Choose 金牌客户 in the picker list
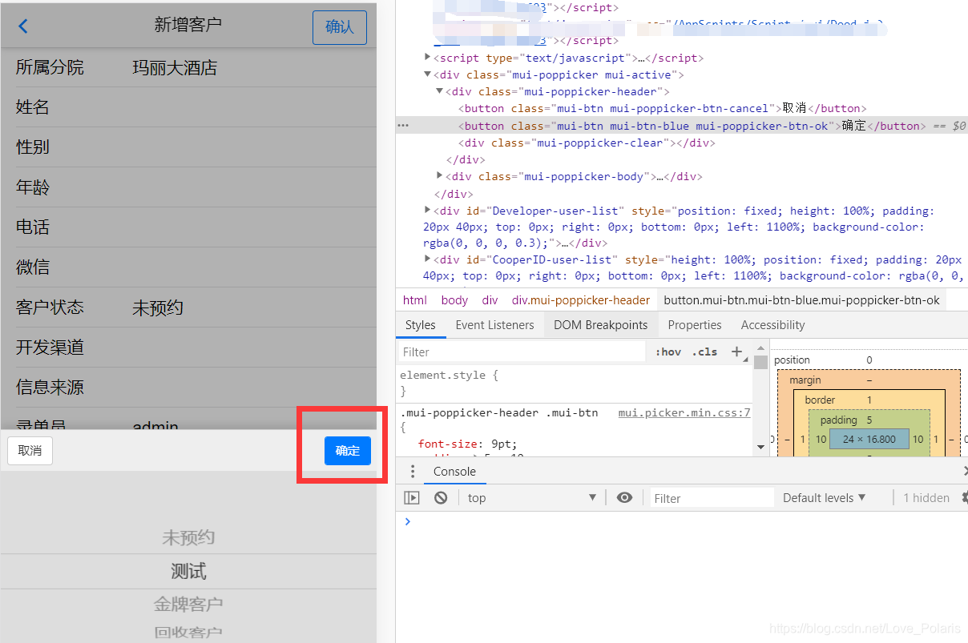 (188, 604)
